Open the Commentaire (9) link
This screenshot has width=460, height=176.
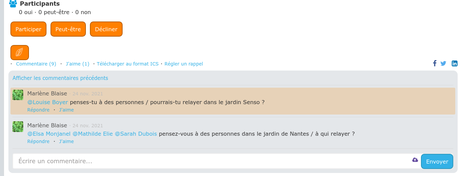pyautogui.click(x=36, y=64)
